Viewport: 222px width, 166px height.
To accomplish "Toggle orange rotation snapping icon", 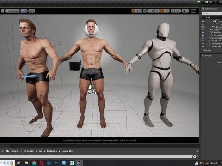I will click(x=162, y=11).
